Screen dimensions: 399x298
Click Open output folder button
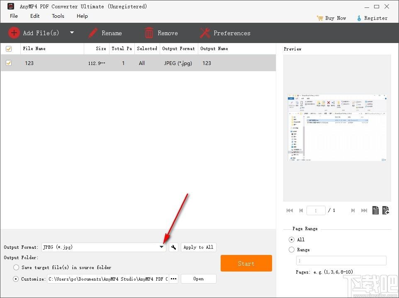point(199,279)
